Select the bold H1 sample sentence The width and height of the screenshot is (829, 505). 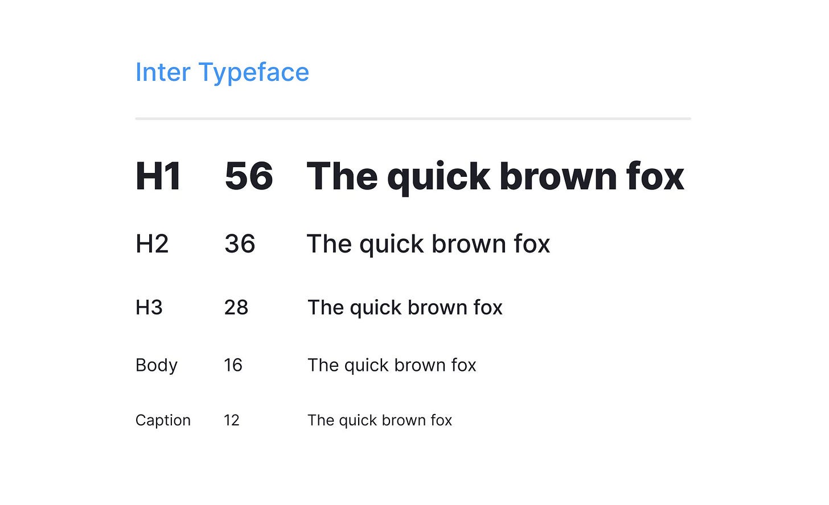[x=495, y=177]
